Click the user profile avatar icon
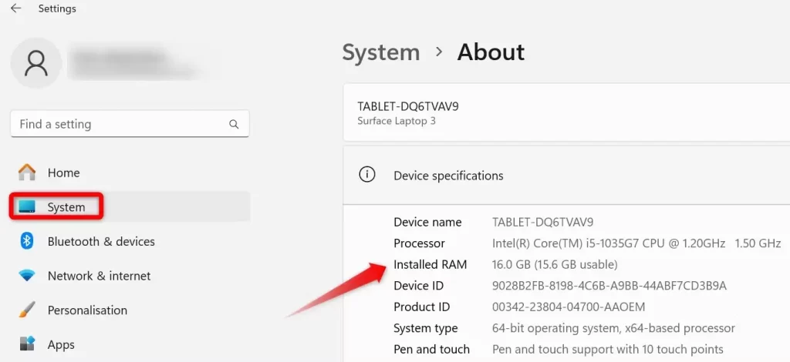This screenshot has width=790, height=362. [36, 63]
